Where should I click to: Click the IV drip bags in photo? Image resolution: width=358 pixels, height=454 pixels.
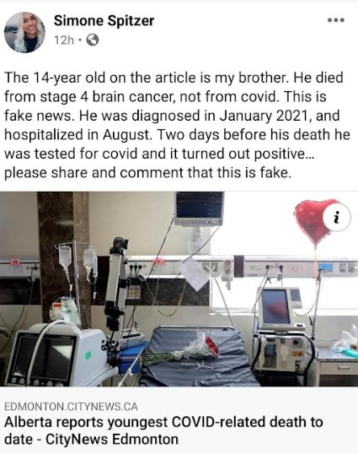coord(77,258)
